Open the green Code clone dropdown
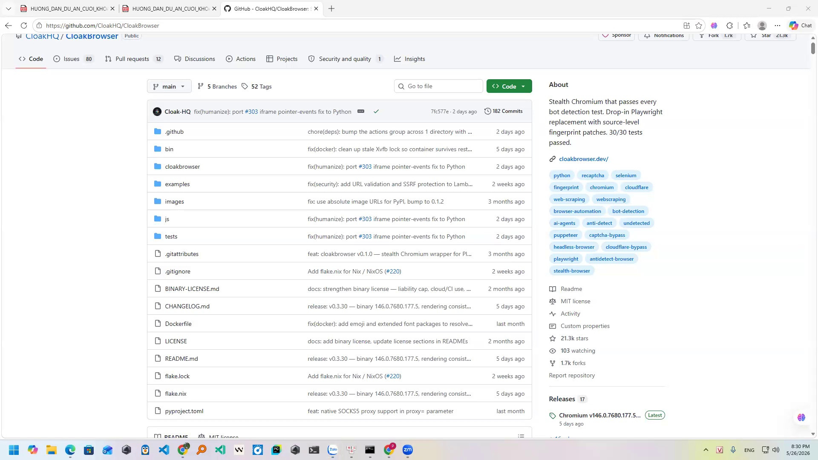This screenshot has height=460, width=818. point(509,86)
